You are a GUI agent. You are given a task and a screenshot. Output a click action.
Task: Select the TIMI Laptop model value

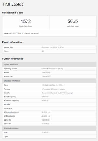[46, 73]
